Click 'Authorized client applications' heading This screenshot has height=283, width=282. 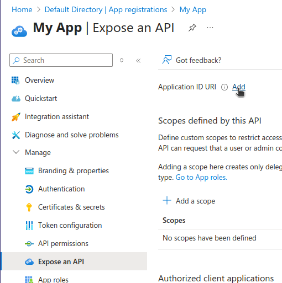coord(216,278)
